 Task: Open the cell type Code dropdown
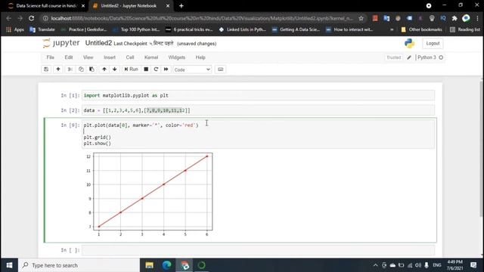coord(192,70)
